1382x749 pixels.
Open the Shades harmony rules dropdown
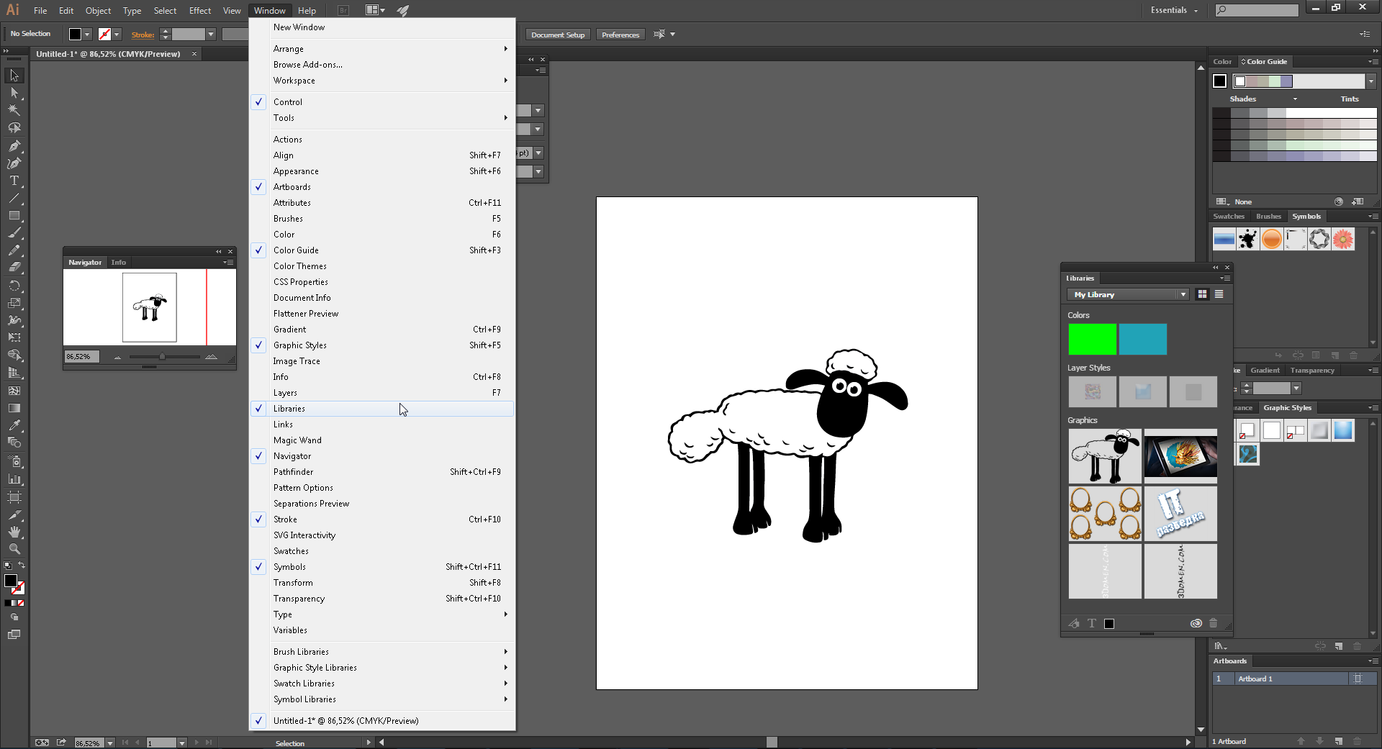[1295, 99]
